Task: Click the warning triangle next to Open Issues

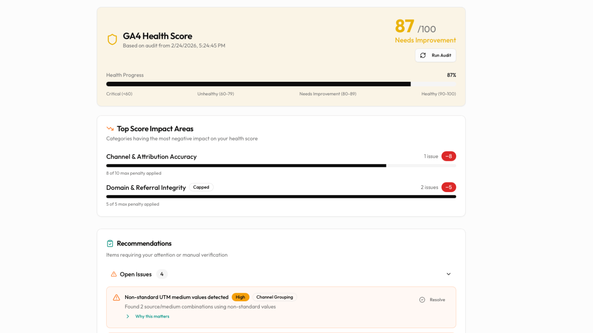Action: (114, 274)
